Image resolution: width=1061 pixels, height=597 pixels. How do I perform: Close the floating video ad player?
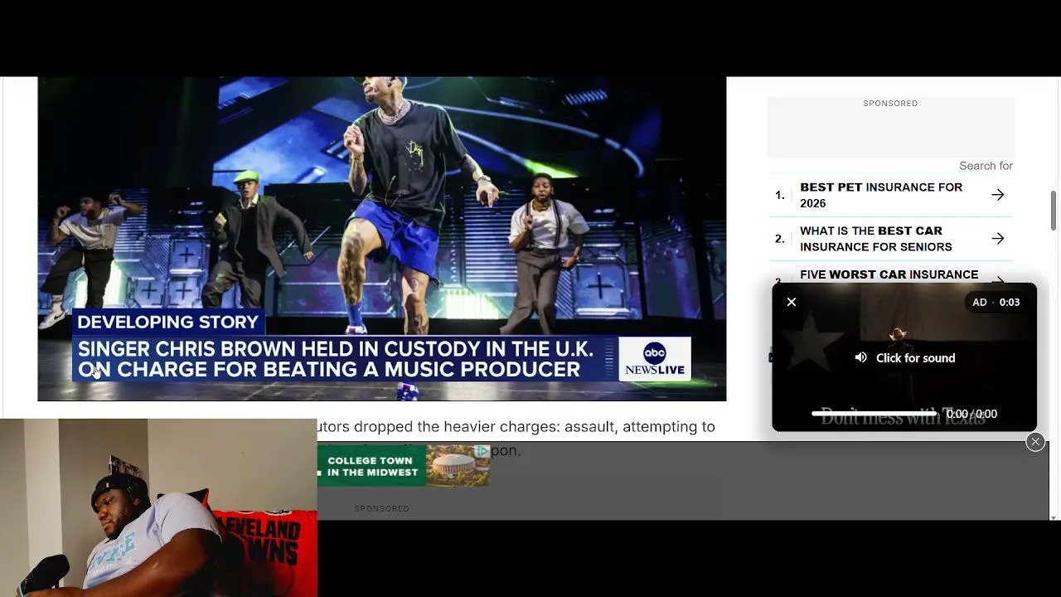pyautogui.click(x=792, y=303)
